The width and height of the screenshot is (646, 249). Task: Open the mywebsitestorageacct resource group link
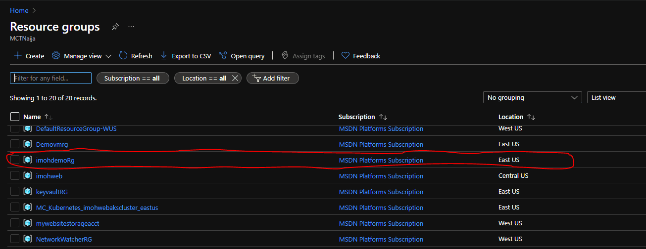[x=68, y=223]
